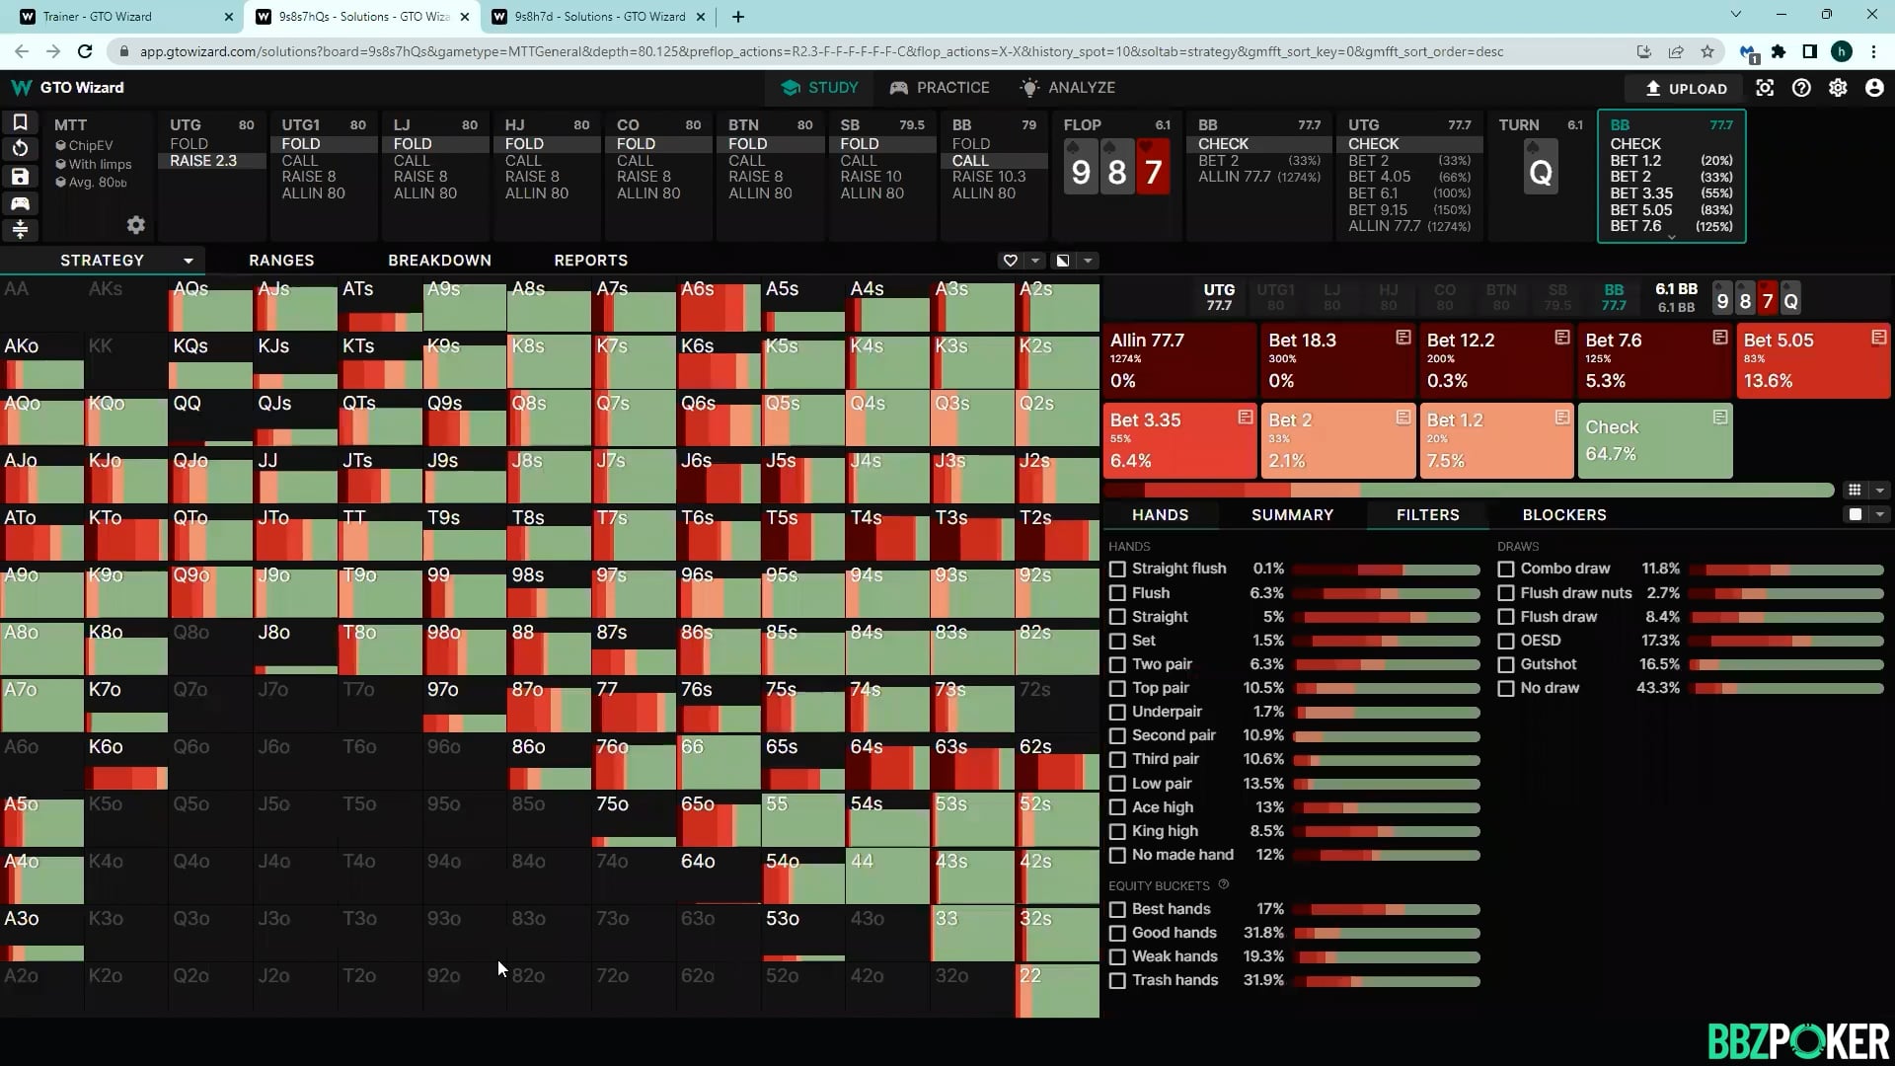
Task: Click the AQs hand cell in matrix
Action: [x=210, y=304]
